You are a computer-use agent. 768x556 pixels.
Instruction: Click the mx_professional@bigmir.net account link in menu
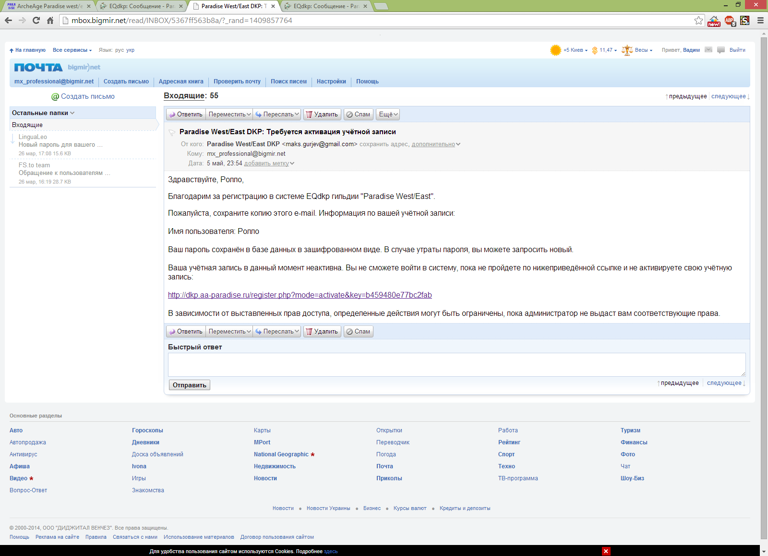tap(54, 81)
